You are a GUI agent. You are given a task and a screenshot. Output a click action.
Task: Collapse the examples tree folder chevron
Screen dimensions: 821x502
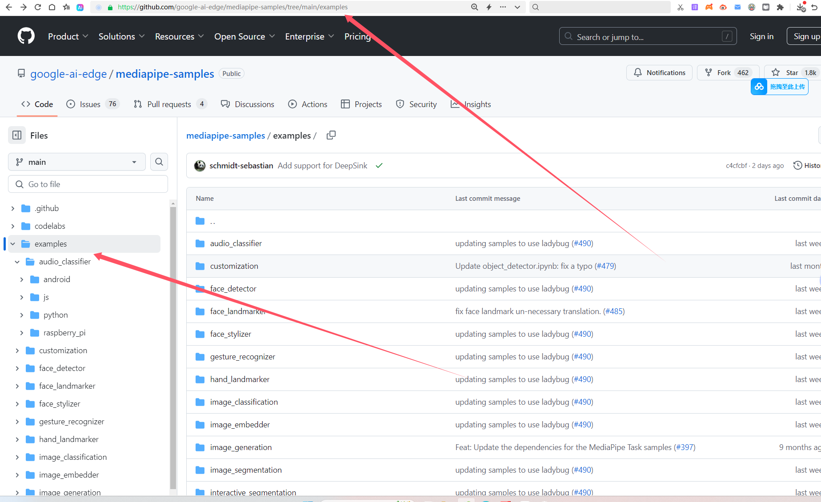12,244
